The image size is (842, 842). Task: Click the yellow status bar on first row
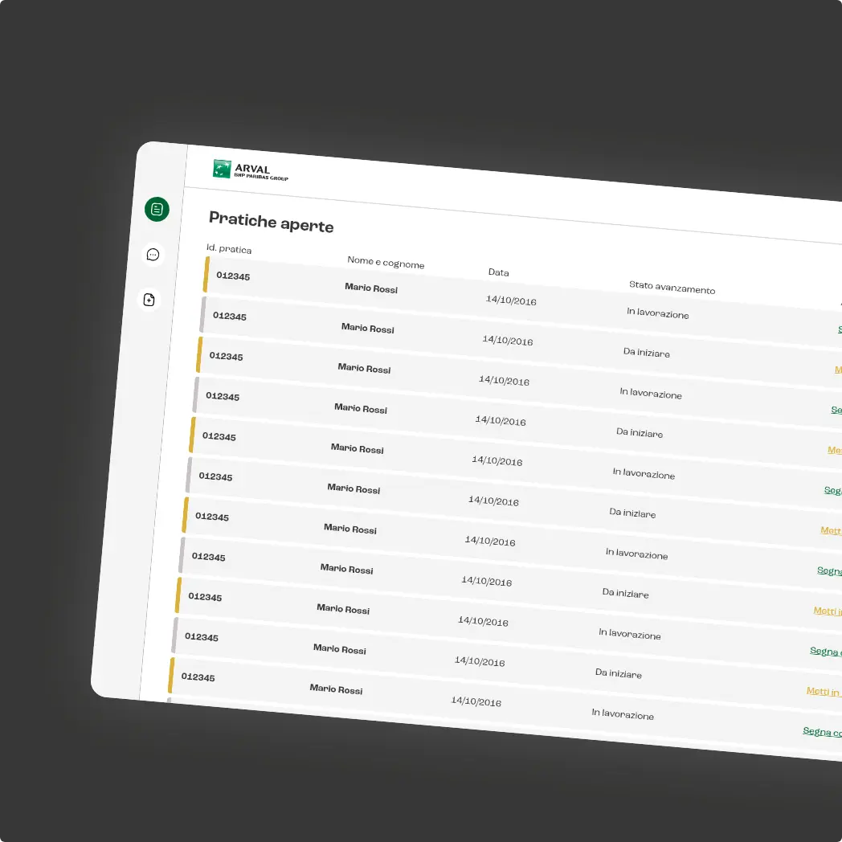click(x=206, y=274)
